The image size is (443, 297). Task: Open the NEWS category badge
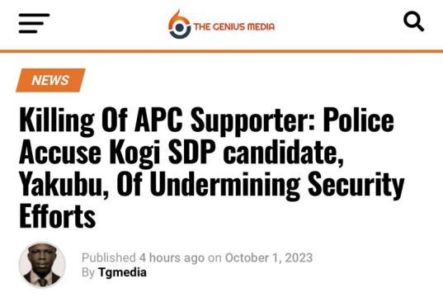click(x=50, y=80)
